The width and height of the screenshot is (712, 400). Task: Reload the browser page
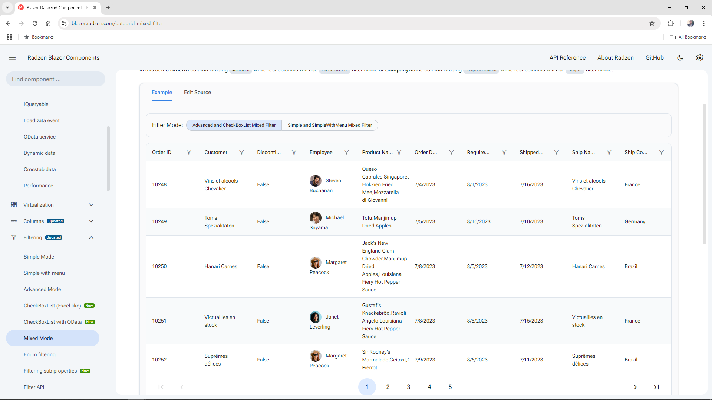coord(35,23)
